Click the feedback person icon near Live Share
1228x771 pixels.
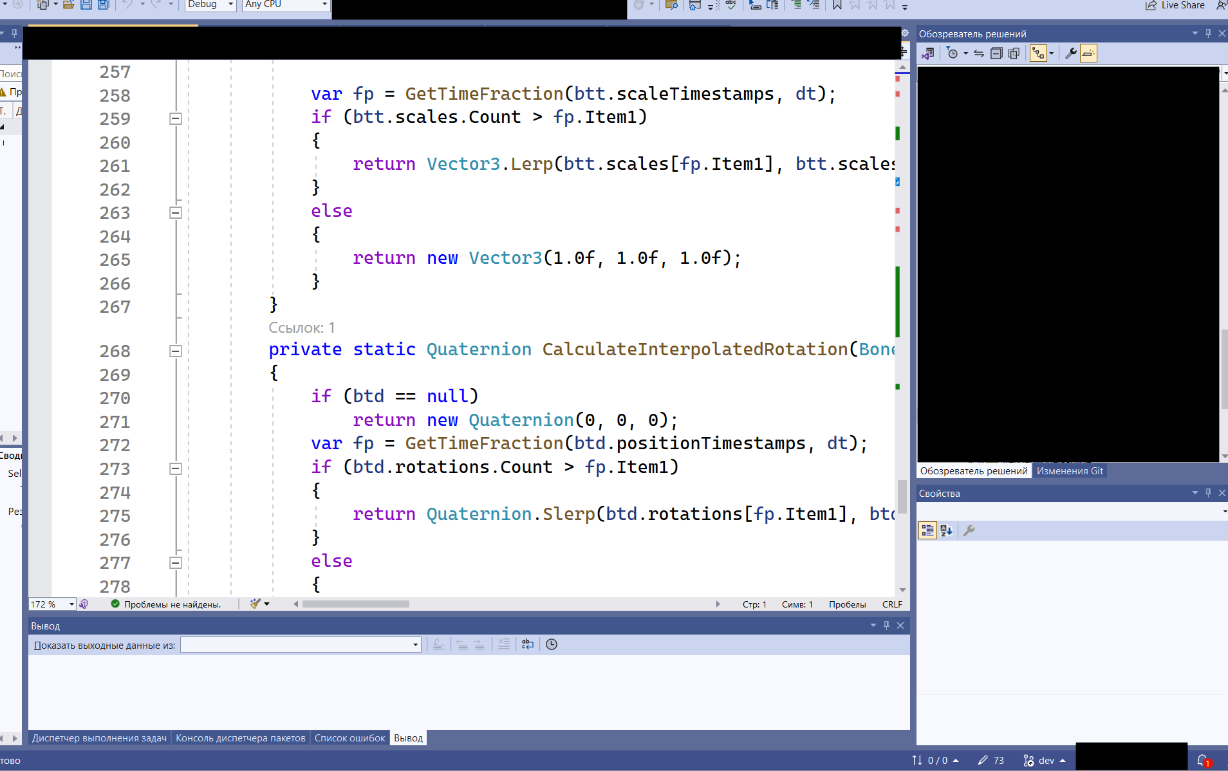(1222, 5)
